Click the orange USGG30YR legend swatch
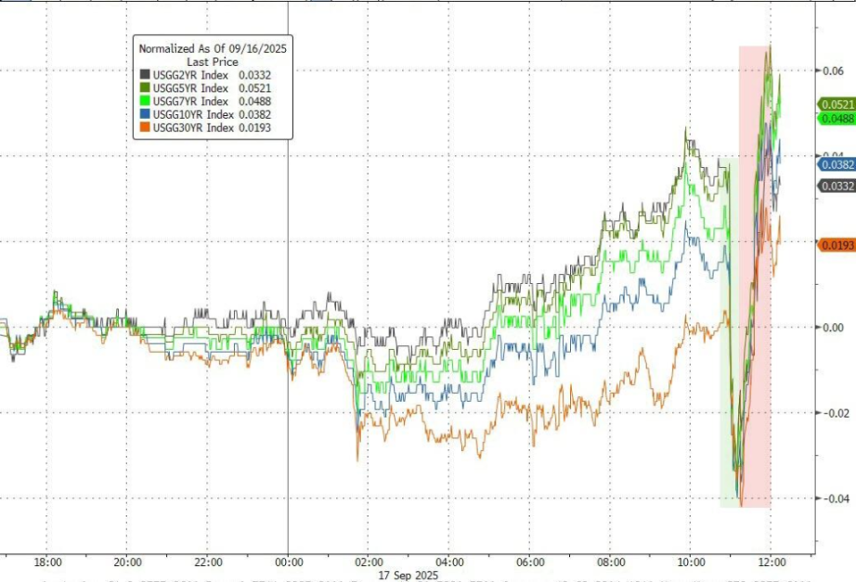This screenshot has width=856, height=582. pyautogui.click(x=146, y=127)
